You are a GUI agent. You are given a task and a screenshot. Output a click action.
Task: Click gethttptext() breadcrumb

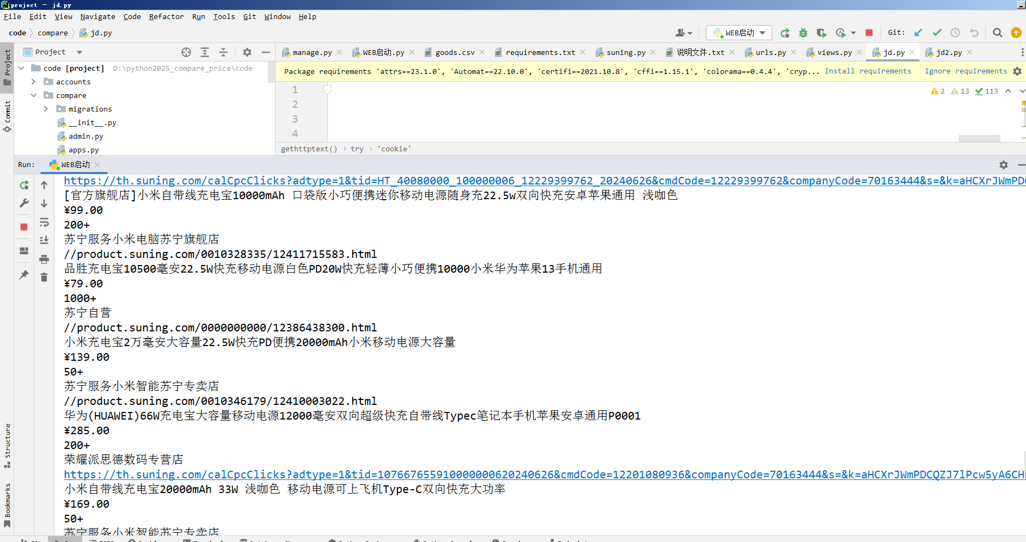(309, 149)
